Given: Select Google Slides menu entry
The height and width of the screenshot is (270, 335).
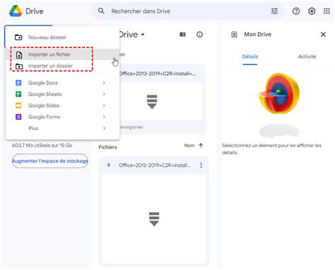Looking at the screenshot, I should [x=63, y=105].
